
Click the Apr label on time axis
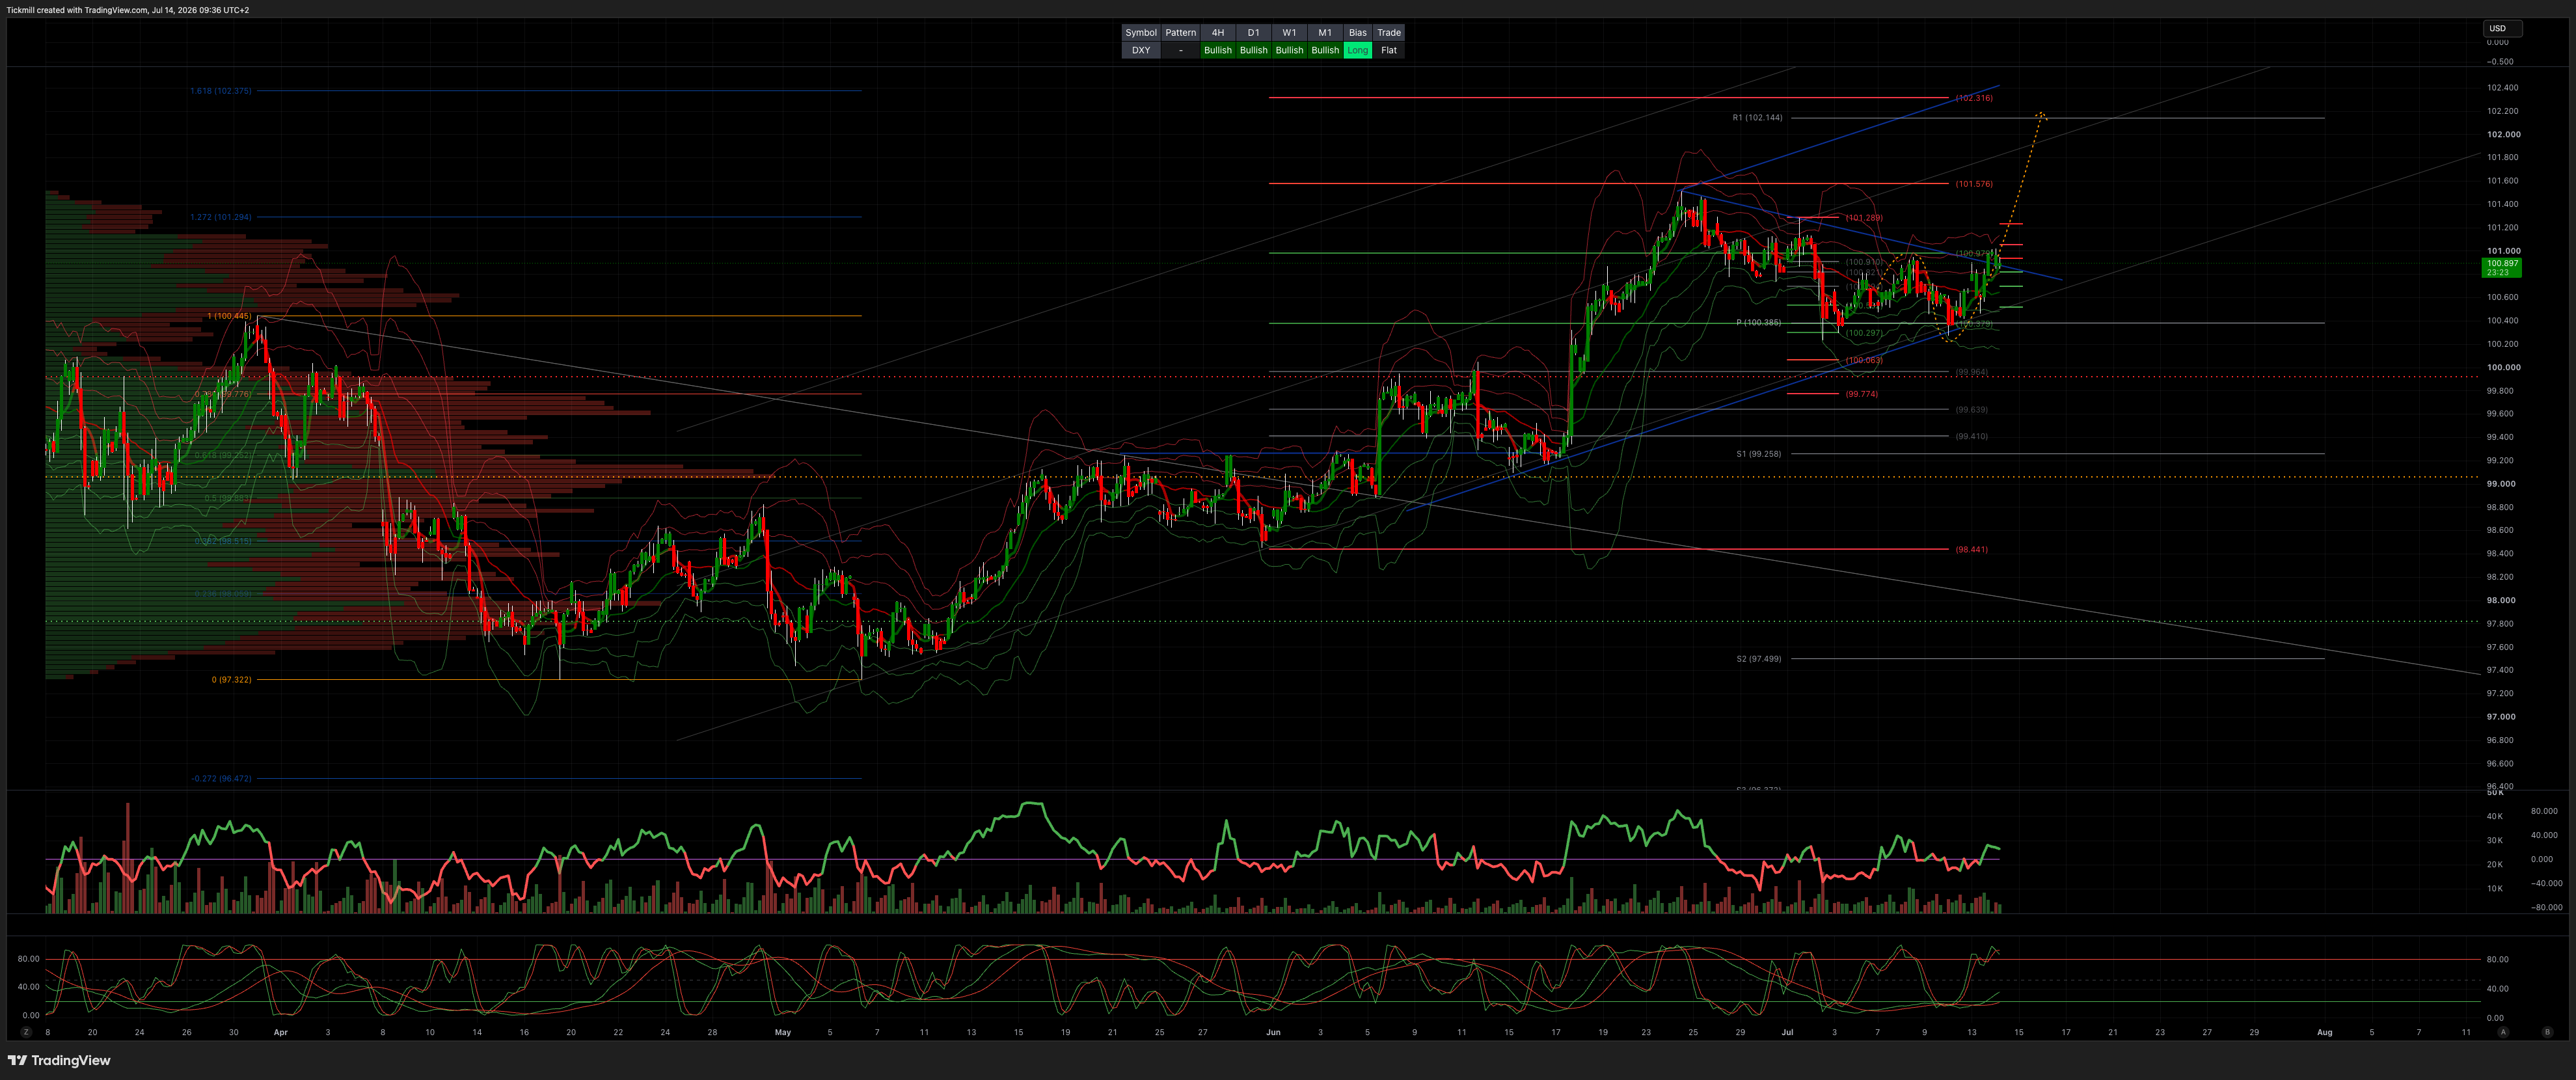(x=281, y=1032)
